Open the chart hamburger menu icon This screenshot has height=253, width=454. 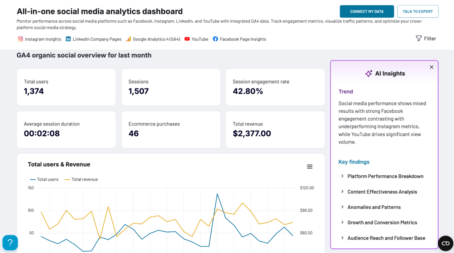click(310, 167)
